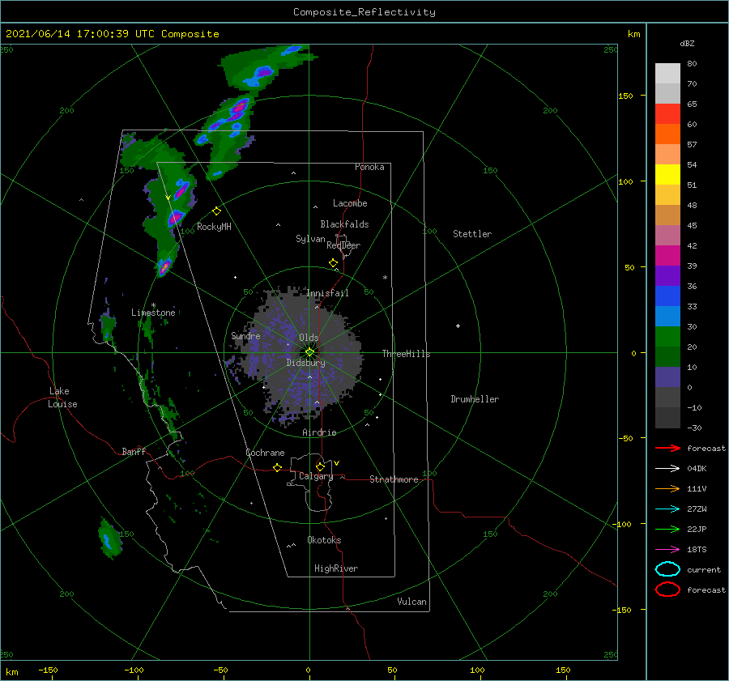Viewport: 729px width, 681px height.
Task: Click the yellow radar-site diamond at Olds-Didsbury
Action: coord(309,352)
